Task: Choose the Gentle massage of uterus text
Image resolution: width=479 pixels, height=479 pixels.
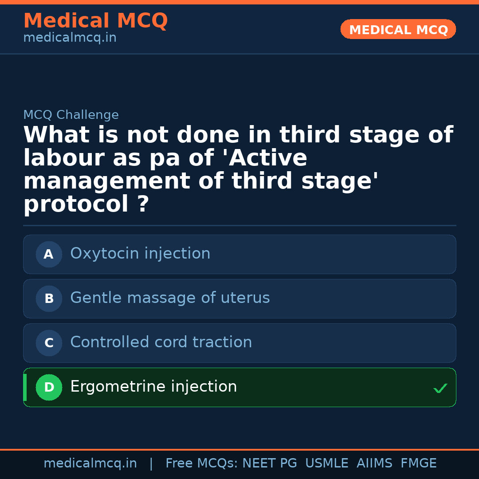Action: coord(170,298)
